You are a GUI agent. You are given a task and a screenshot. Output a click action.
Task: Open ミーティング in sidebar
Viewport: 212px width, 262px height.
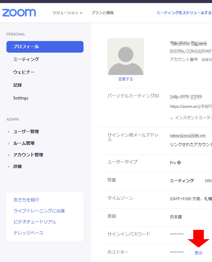tap(26, 59)
